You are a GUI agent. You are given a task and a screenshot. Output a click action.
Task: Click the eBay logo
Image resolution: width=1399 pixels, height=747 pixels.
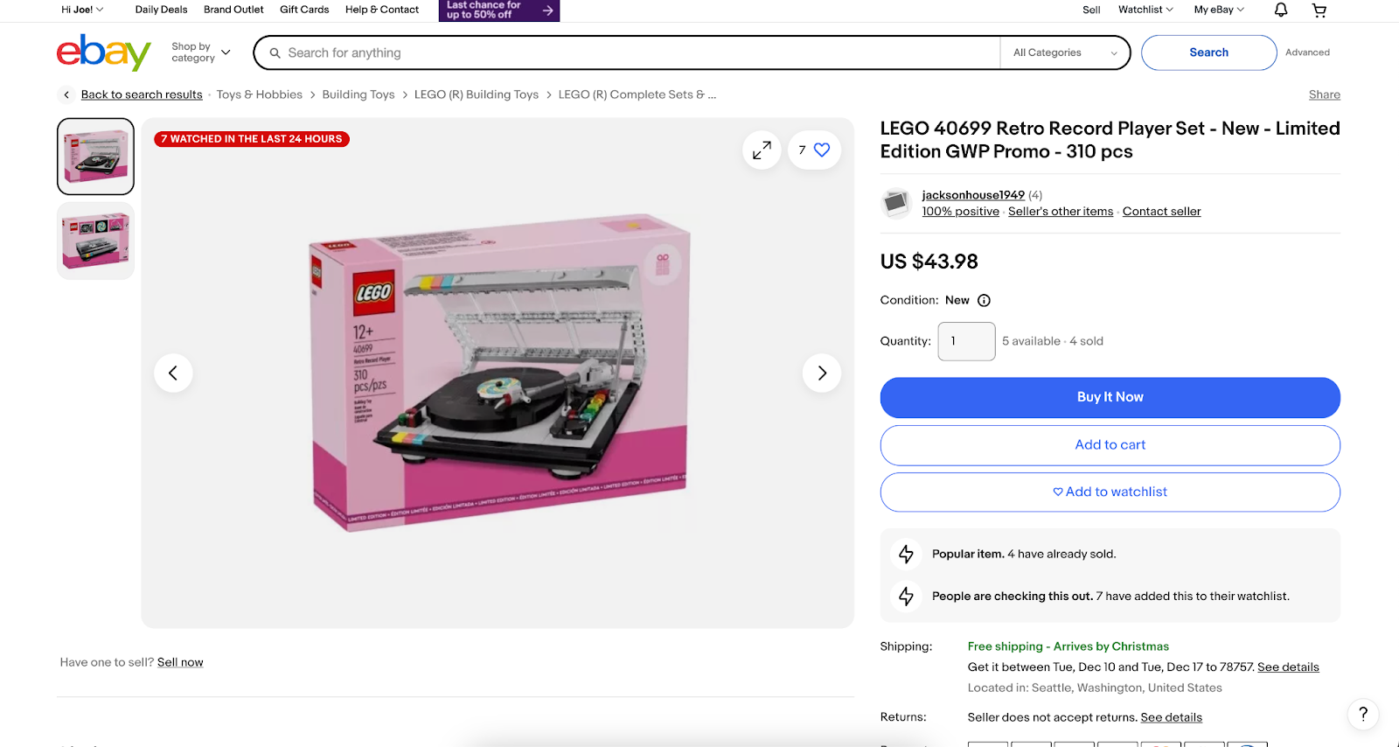click(x=102, y=52)
